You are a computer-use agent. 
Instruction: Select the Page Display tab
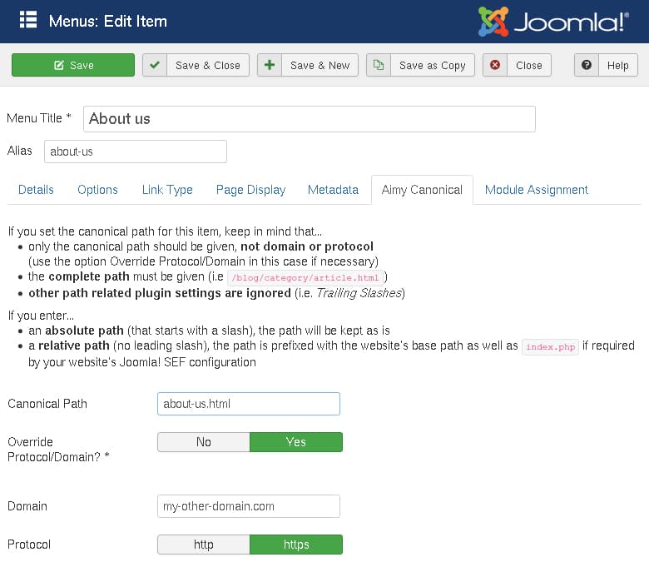pos(250,190)
